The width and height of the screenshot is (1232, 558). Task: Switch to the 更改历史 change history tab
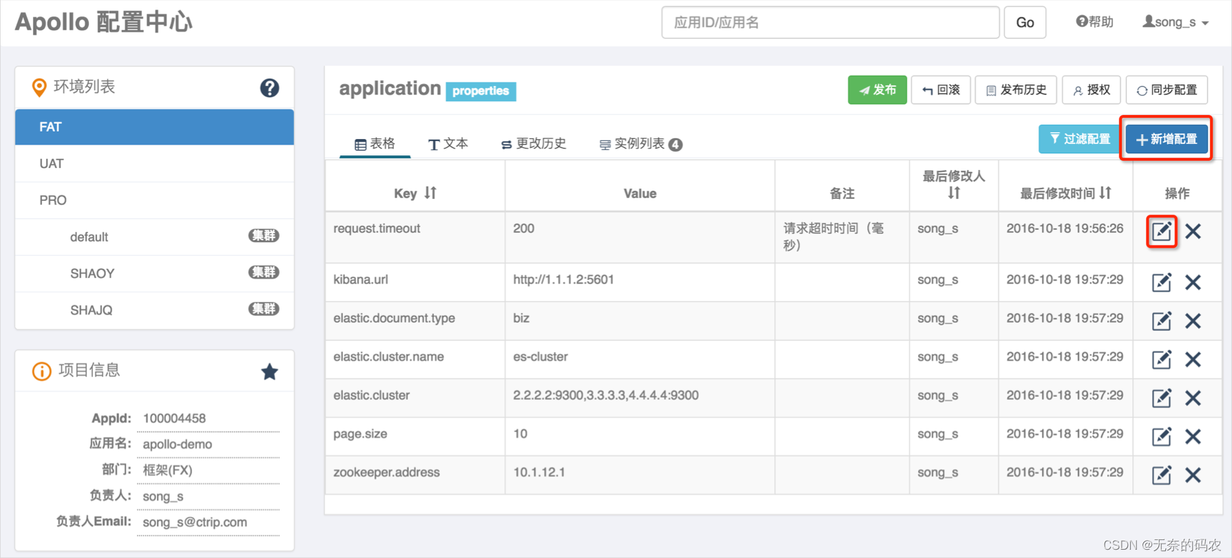click(534, 144)
